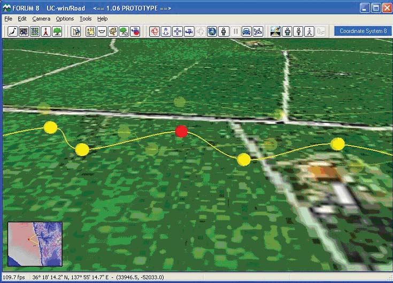Click yellow point at curve's lowest dip right of red
393x283 pixels.
click(244, 159)
